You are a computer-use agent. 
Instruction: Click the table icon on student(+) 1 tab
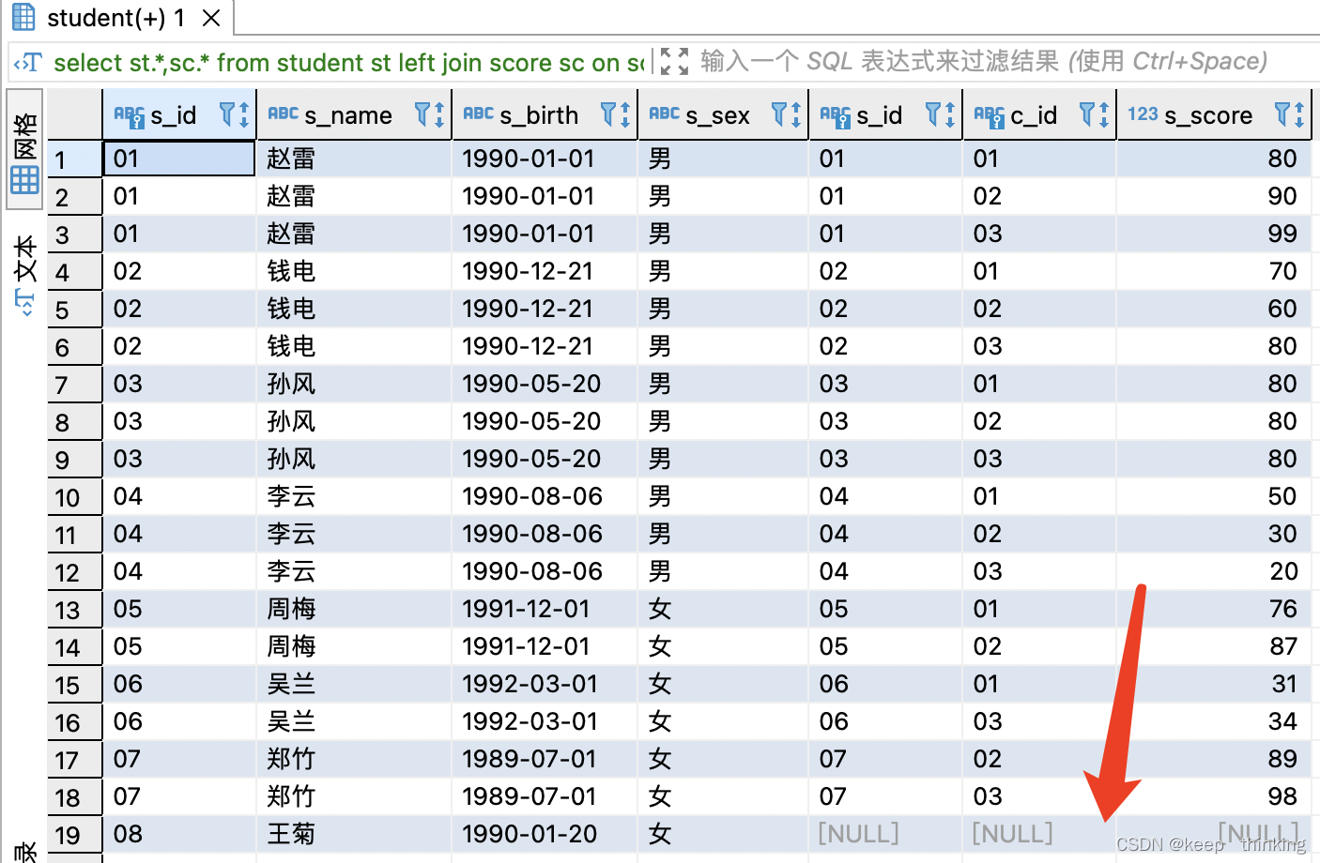[23, 17]
